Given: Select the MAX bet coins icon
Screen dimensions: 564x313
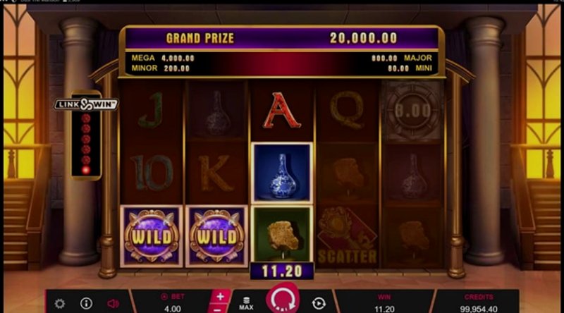Looking at the screenshot, I should [x=246, y=303].
